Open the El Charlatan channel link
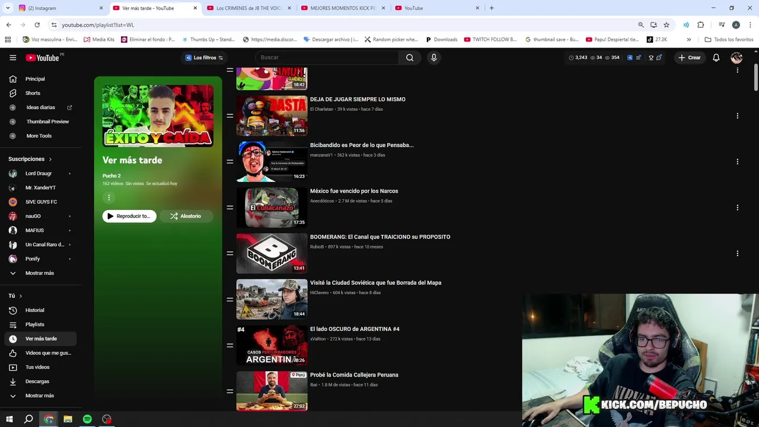 321,109
